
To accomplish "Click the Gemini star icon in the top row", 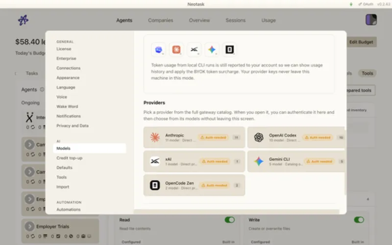I will point(212,49).
